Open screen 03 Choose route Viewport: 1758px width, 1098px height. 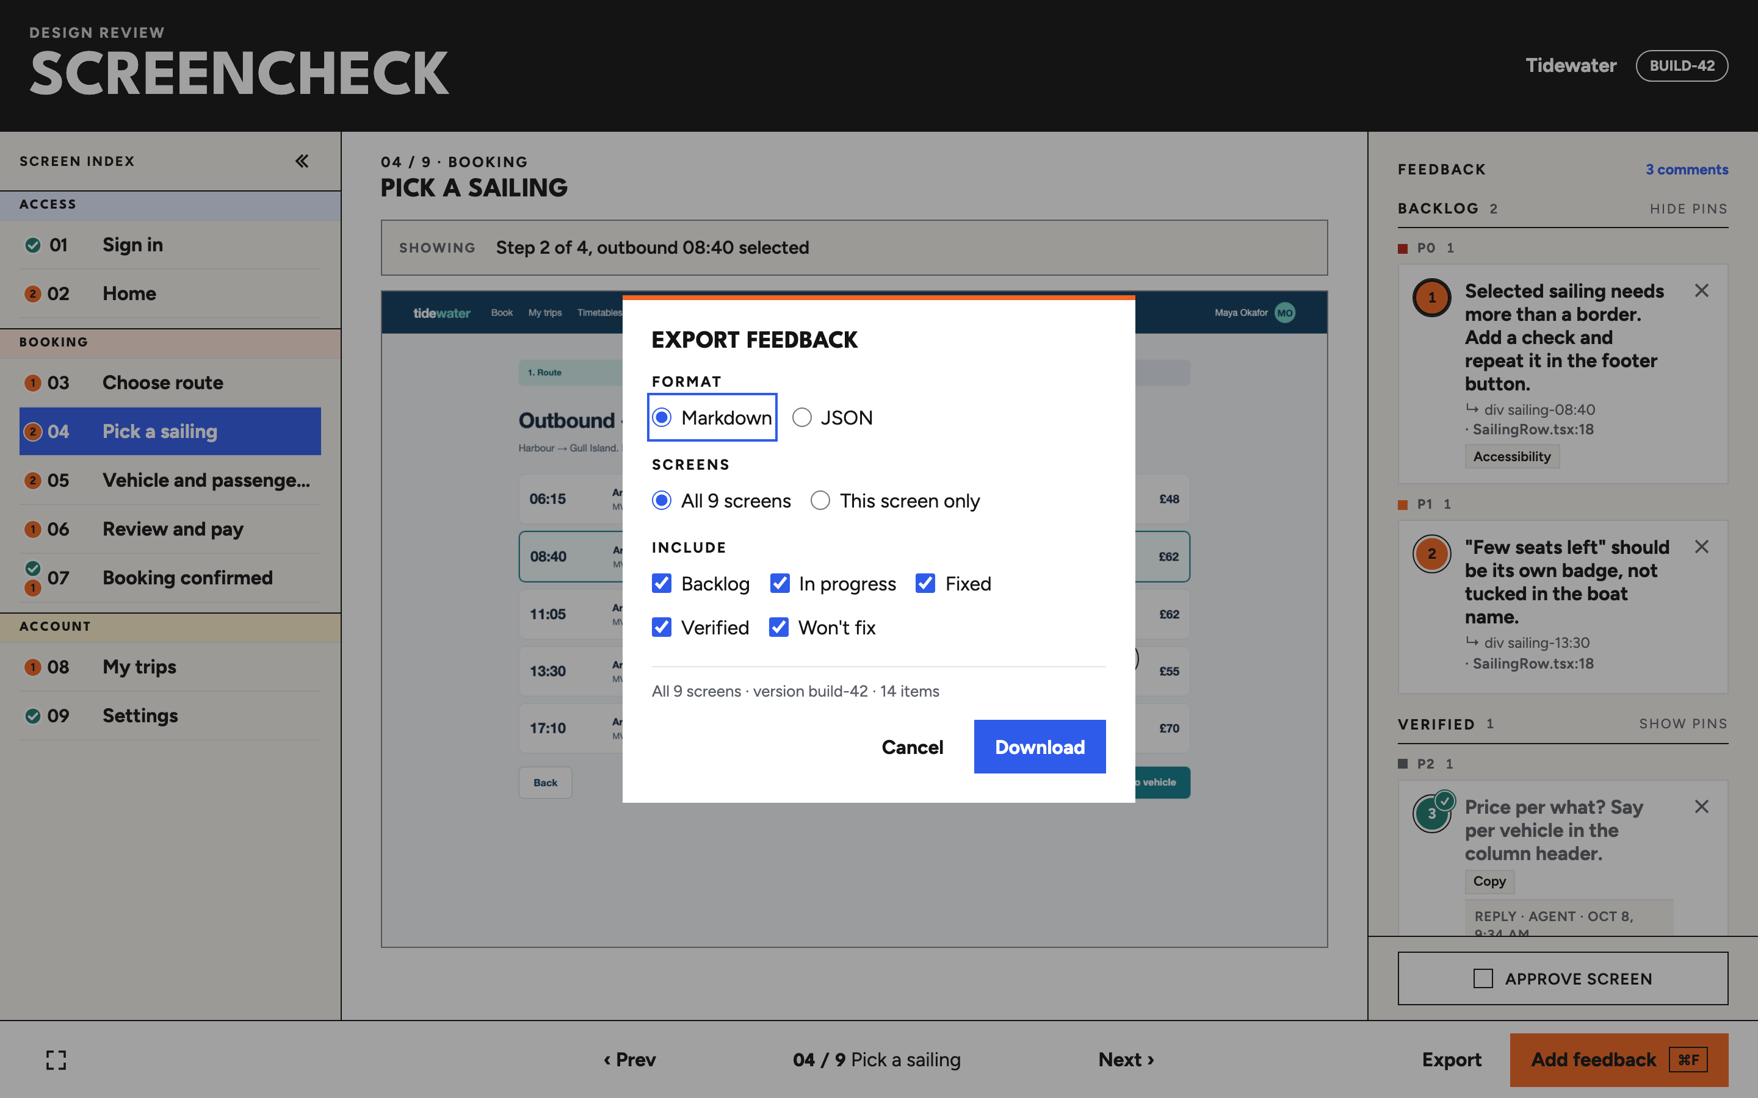point(170,382)
